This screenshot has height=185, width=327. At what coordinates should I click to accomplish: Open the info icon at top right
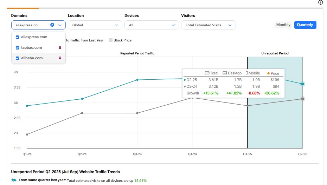point(321,2)
